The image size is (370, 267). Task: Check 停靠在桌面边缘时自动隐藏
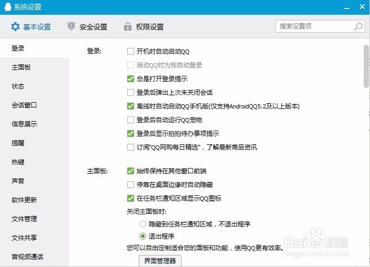(x=130, y=184)
